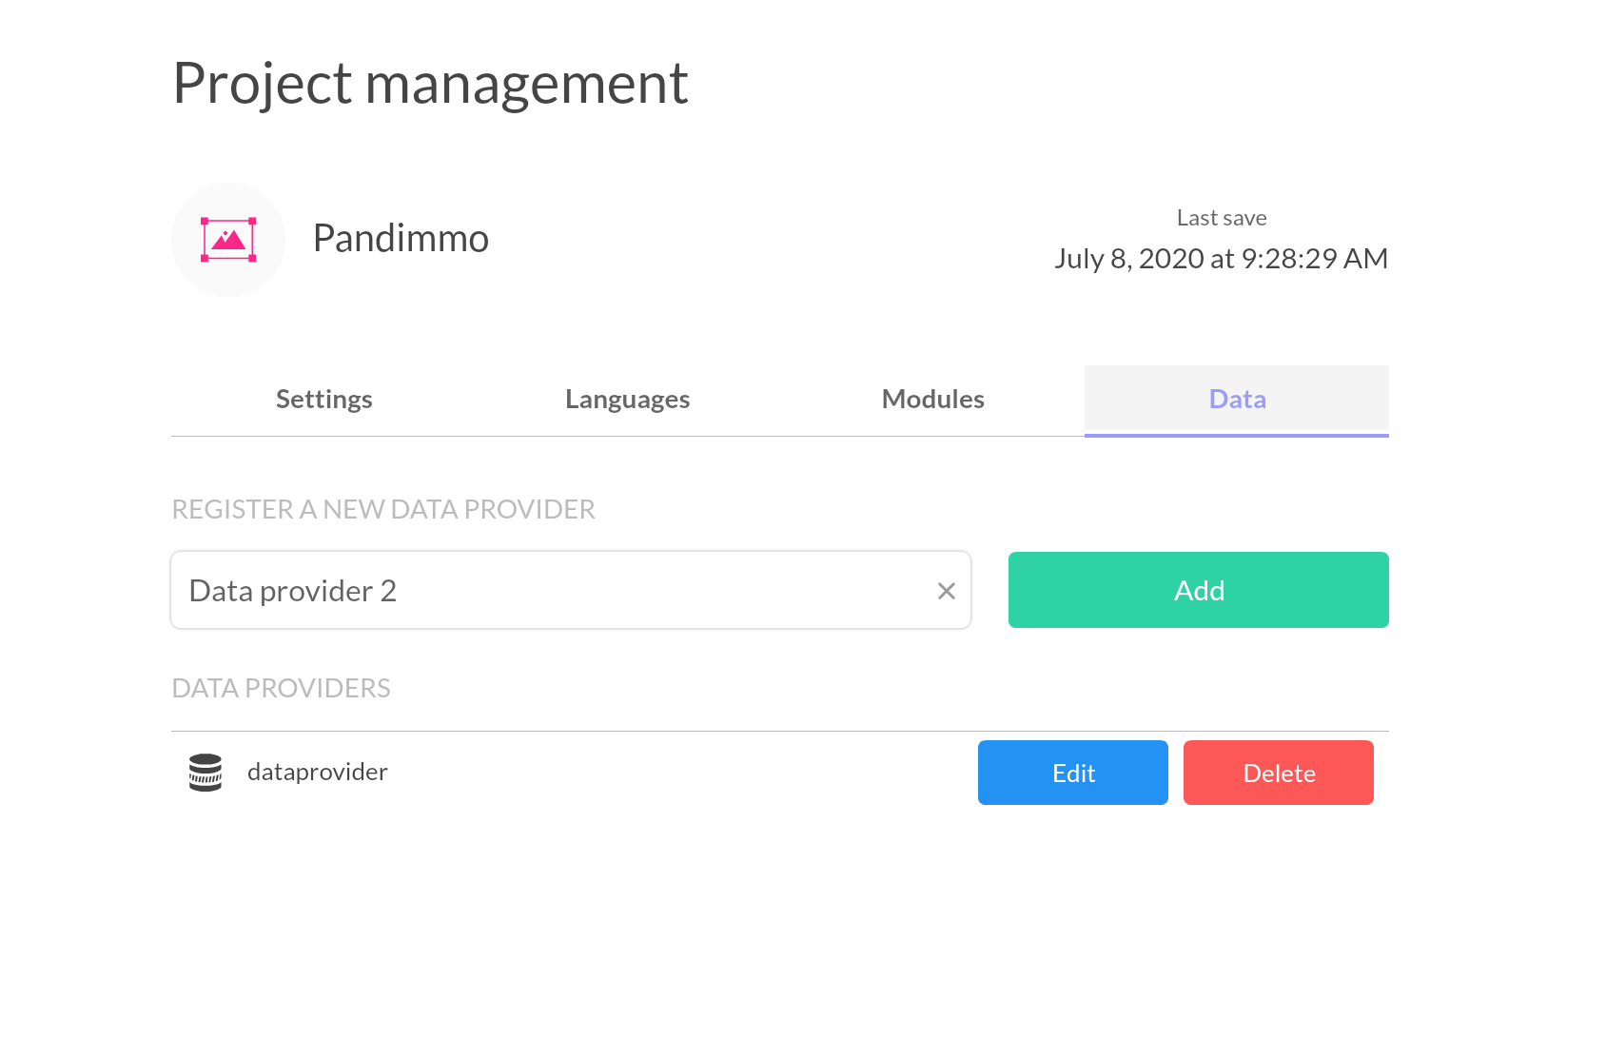This screenshot has height=1058, width=1606.
Task: Click the July 8, 2020 save timestamp
Action: [1221, 259]
